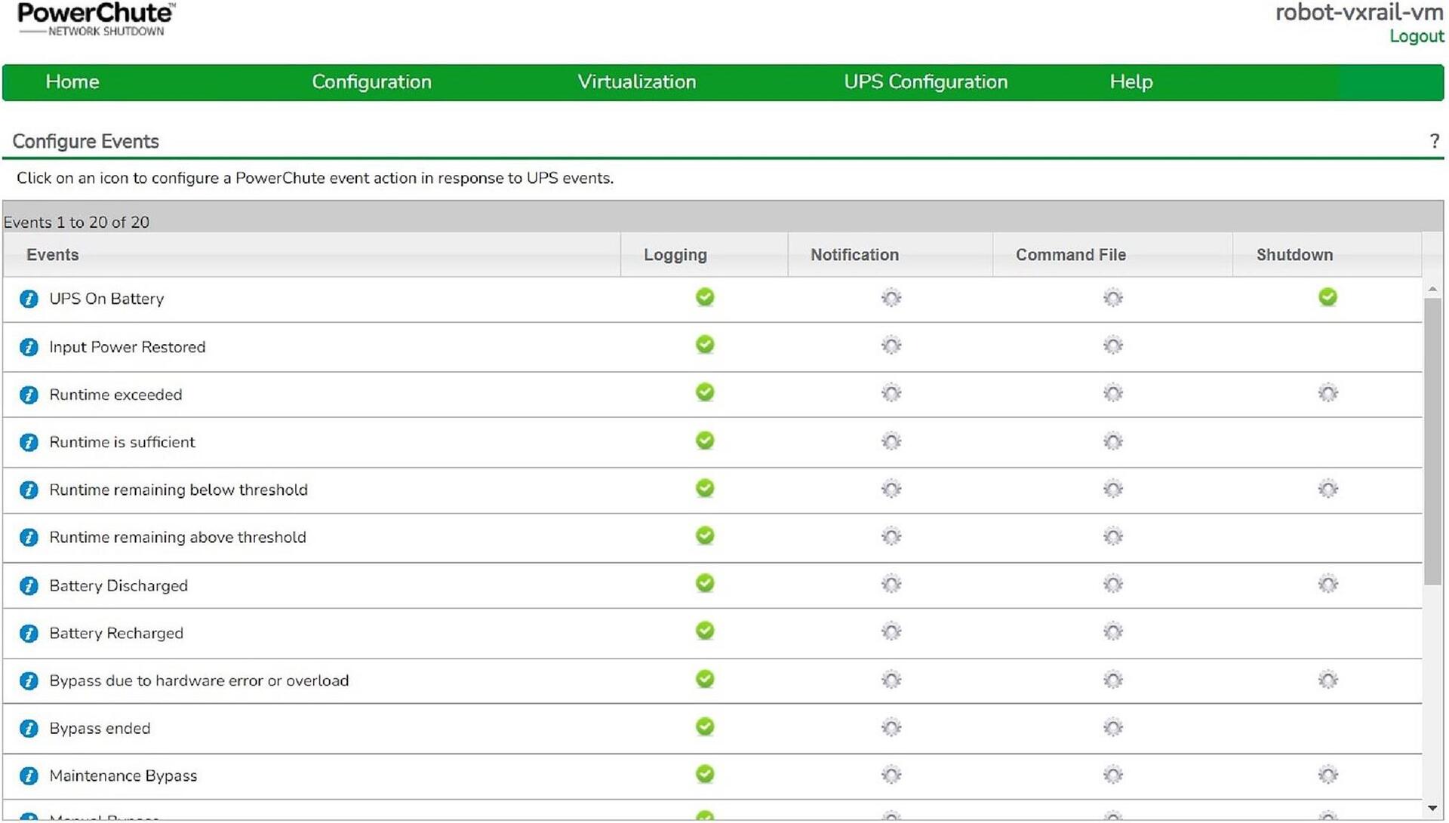Click info icon for Bypass due to hardware error
The width and height of the screenshot is (1449, 823).
coord(29,681)
